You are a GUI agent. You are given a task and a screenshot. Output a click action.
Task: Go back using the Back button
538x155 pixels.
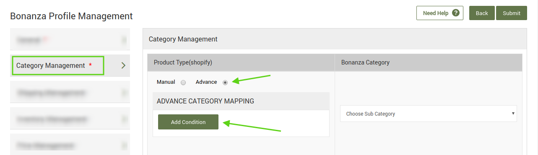[482, 13]
